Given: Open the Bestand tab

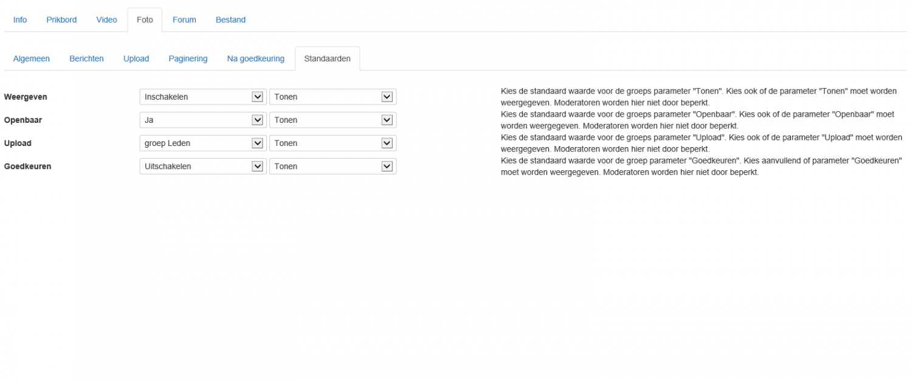Looking at the screenshot, I should point(230,19).
